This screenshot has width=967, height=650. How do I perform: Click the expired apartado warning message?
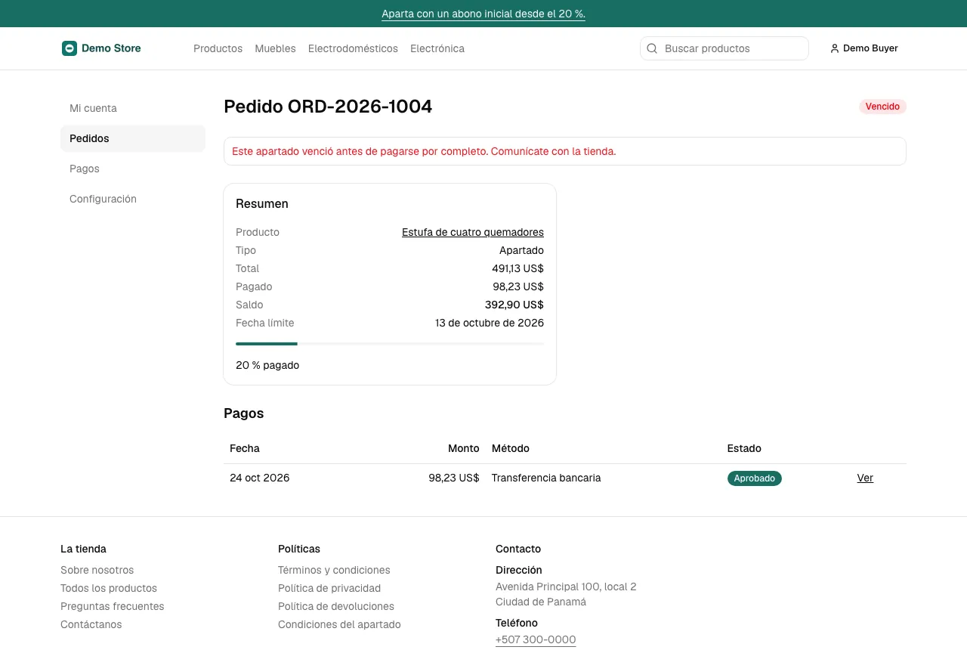coord(565,151)
